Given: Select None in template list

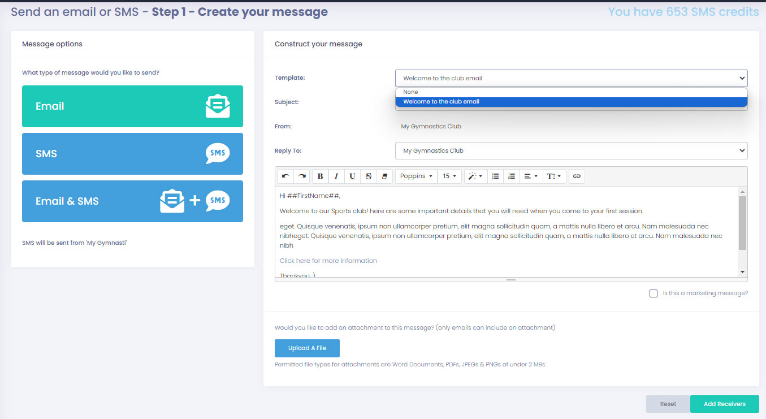Looking at the screenshot, I should coord(571,92).
